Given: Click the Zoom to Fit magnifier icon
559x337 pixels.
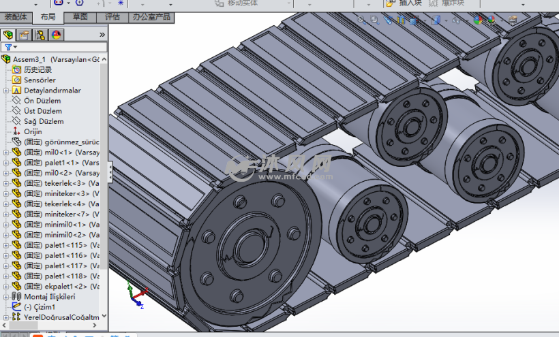Looking at the screenshot, I should pos(362,21).
